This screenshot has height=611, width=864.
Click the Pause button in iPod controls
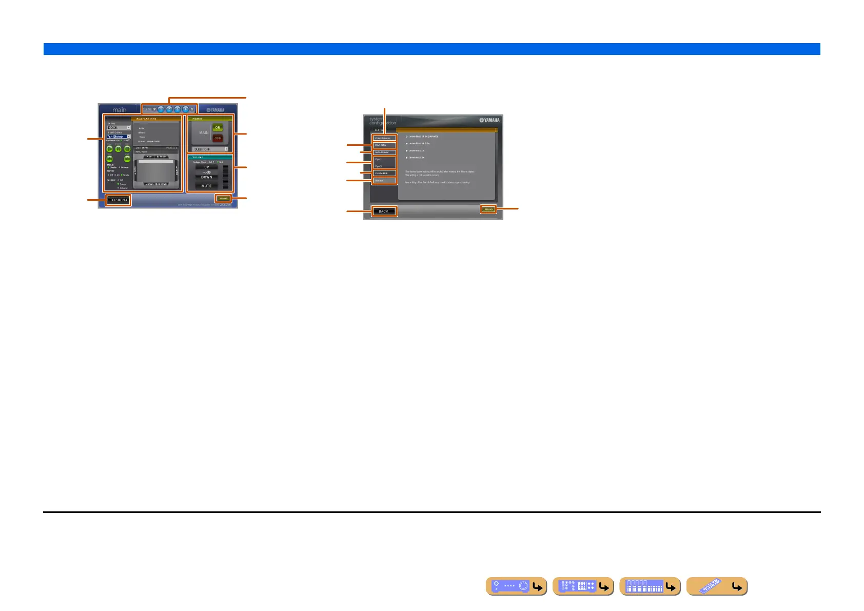click(119, 149)
